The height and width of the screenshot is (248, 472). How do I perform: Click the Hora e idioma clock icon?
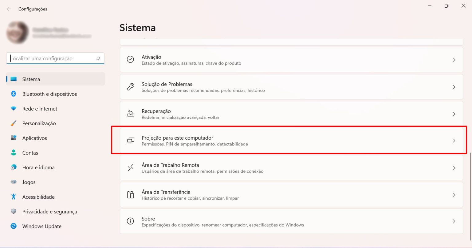pyautogui.click(x=14, y=167)
